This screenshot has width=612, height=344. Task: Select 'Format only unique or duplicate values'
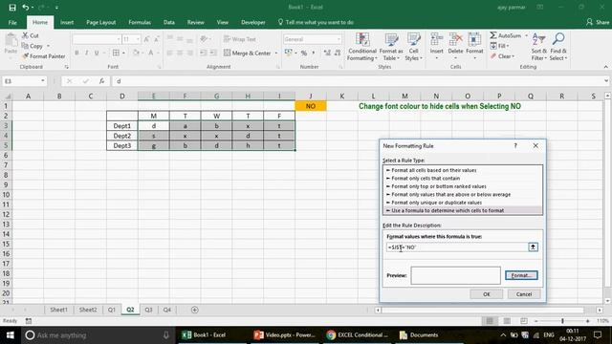tap(463, 203)
